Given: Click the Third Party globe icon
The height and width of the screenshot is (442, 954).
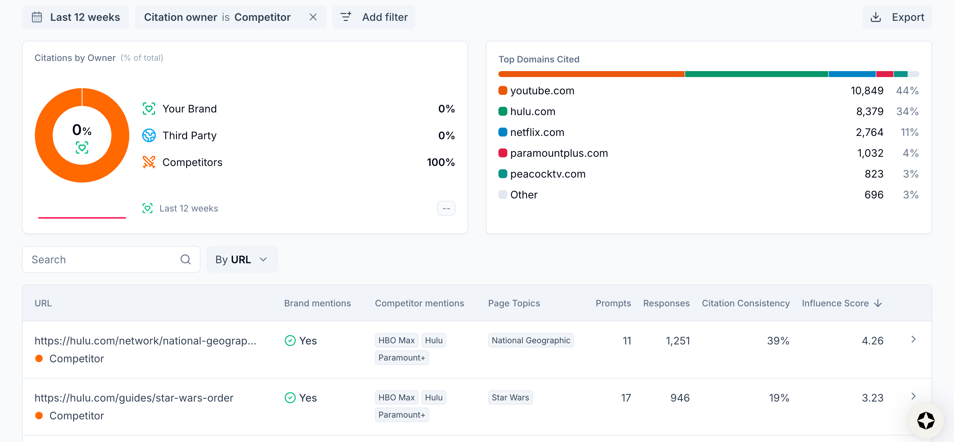Looking at the screenshot, I should click(x=149, y=136).
